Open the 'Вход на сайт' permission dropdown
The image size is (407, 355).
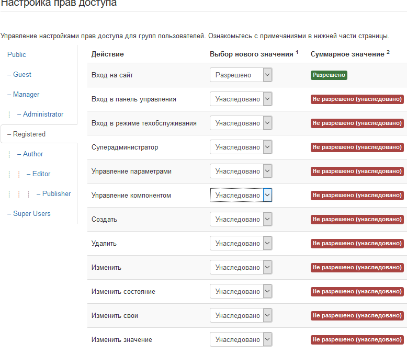(x=241, y=75)
